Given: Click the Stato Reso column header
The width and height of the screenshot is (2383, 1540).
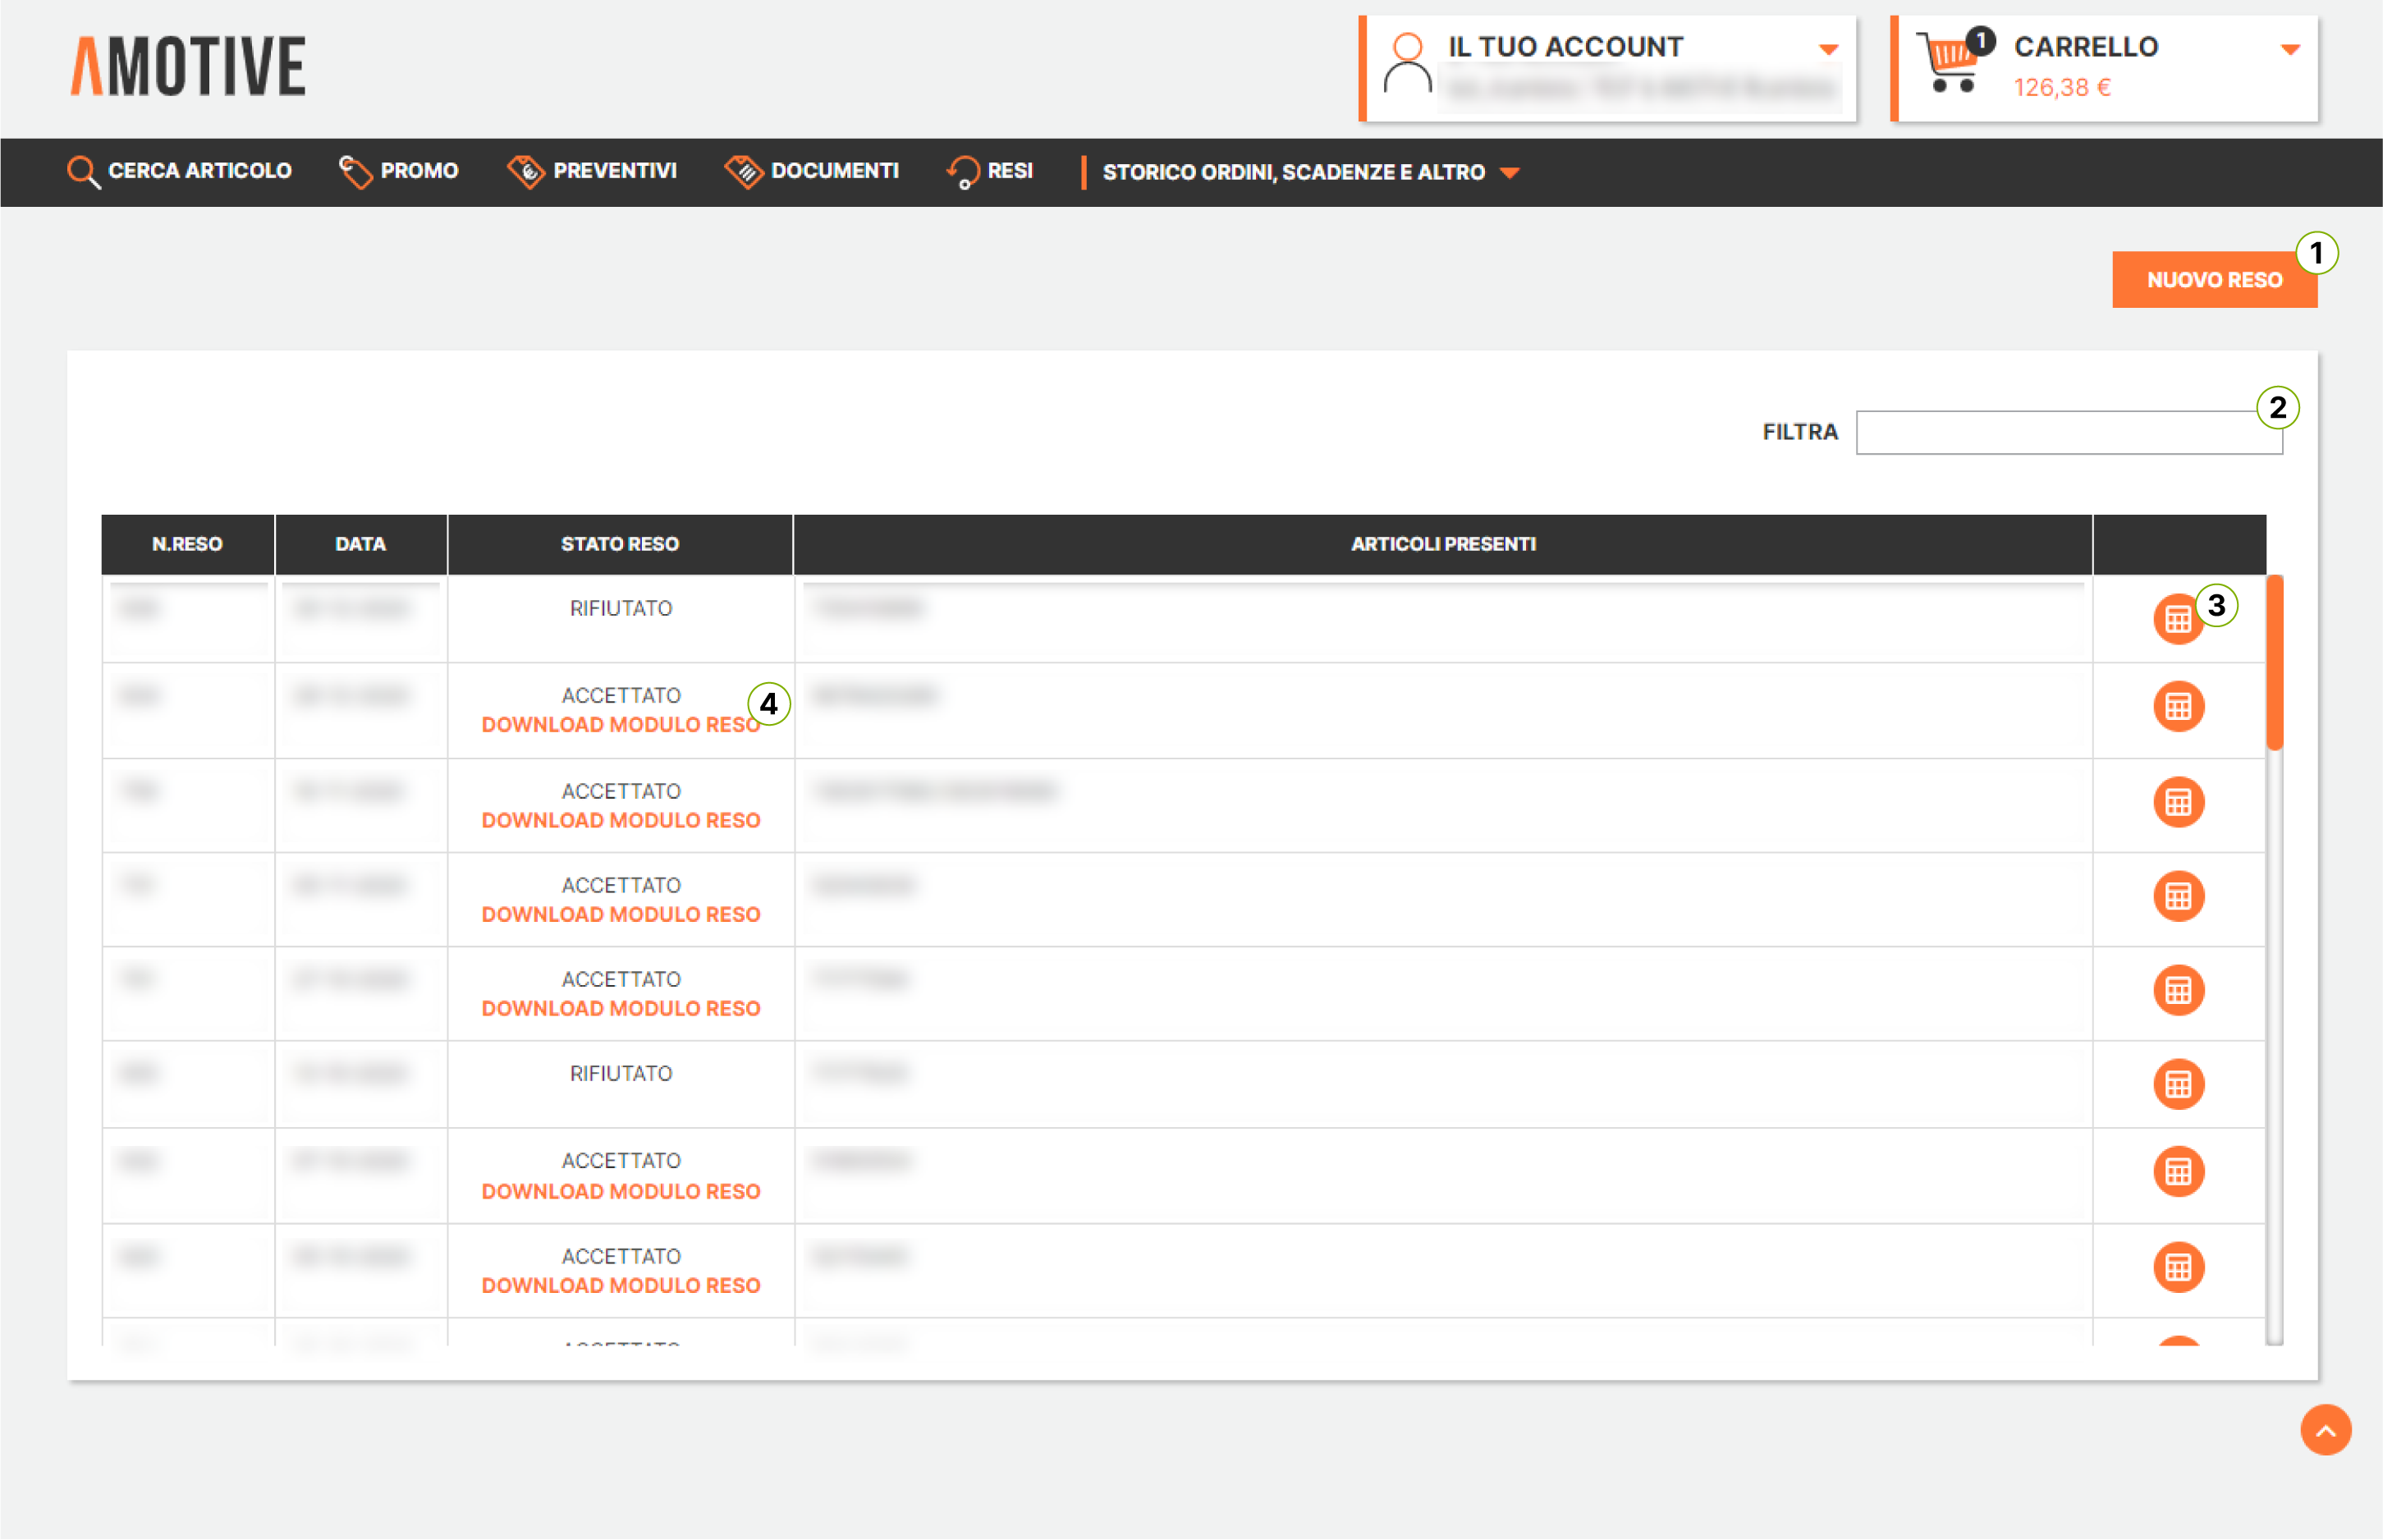Looking at the screenshot, I should click(x=619, y=544).
